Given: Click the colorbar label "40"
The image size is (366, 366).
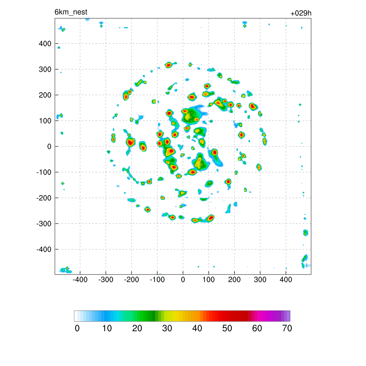Looking at the screenshot, I should 197,328.
